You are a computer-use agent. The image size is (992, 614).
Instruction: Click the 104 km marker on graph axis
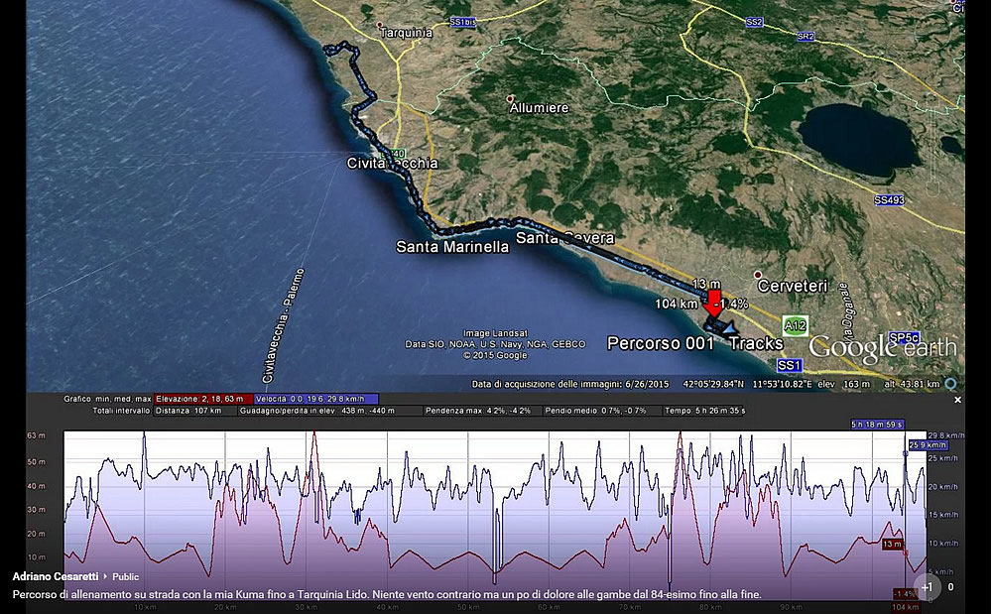pyautogui.click(x=904, y=606)
